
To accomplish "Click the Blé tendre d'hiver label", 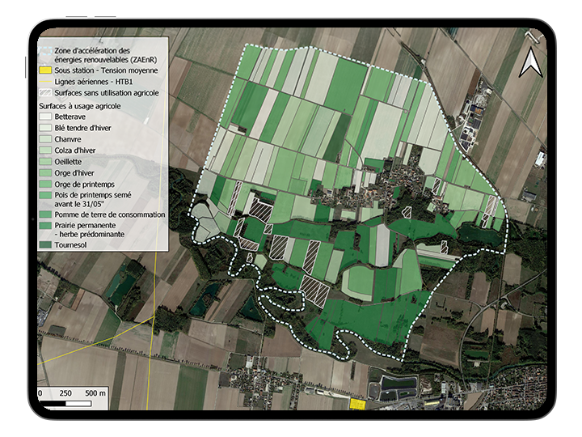I will [82, 129].
